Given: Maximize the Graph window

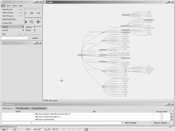Looking at the screenshot, I should [x=169, y=2].
